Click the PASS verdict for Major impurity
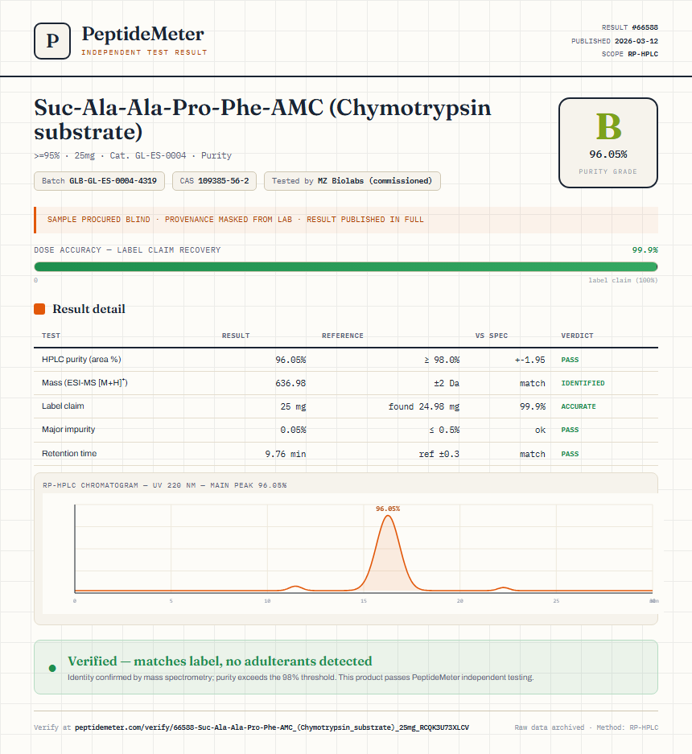 pyautogui.click(x=570, y=430)
